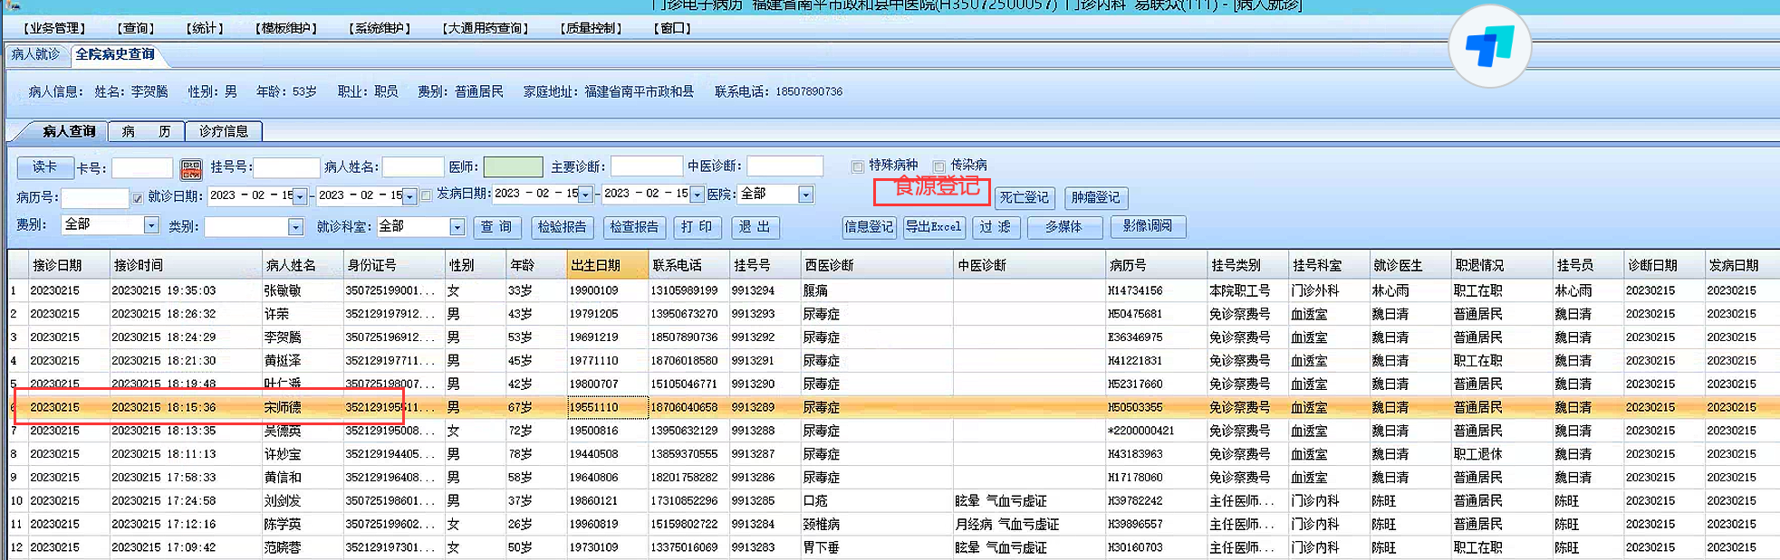Select patient row 许妙宝

[893, 454]
